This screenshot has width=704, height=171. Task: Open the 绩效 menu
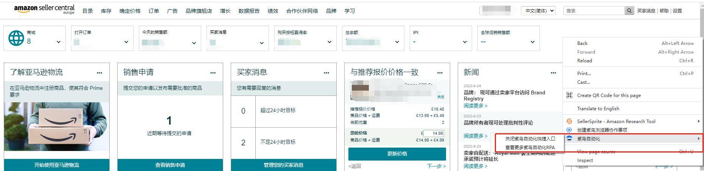click(x=273, y=11)
